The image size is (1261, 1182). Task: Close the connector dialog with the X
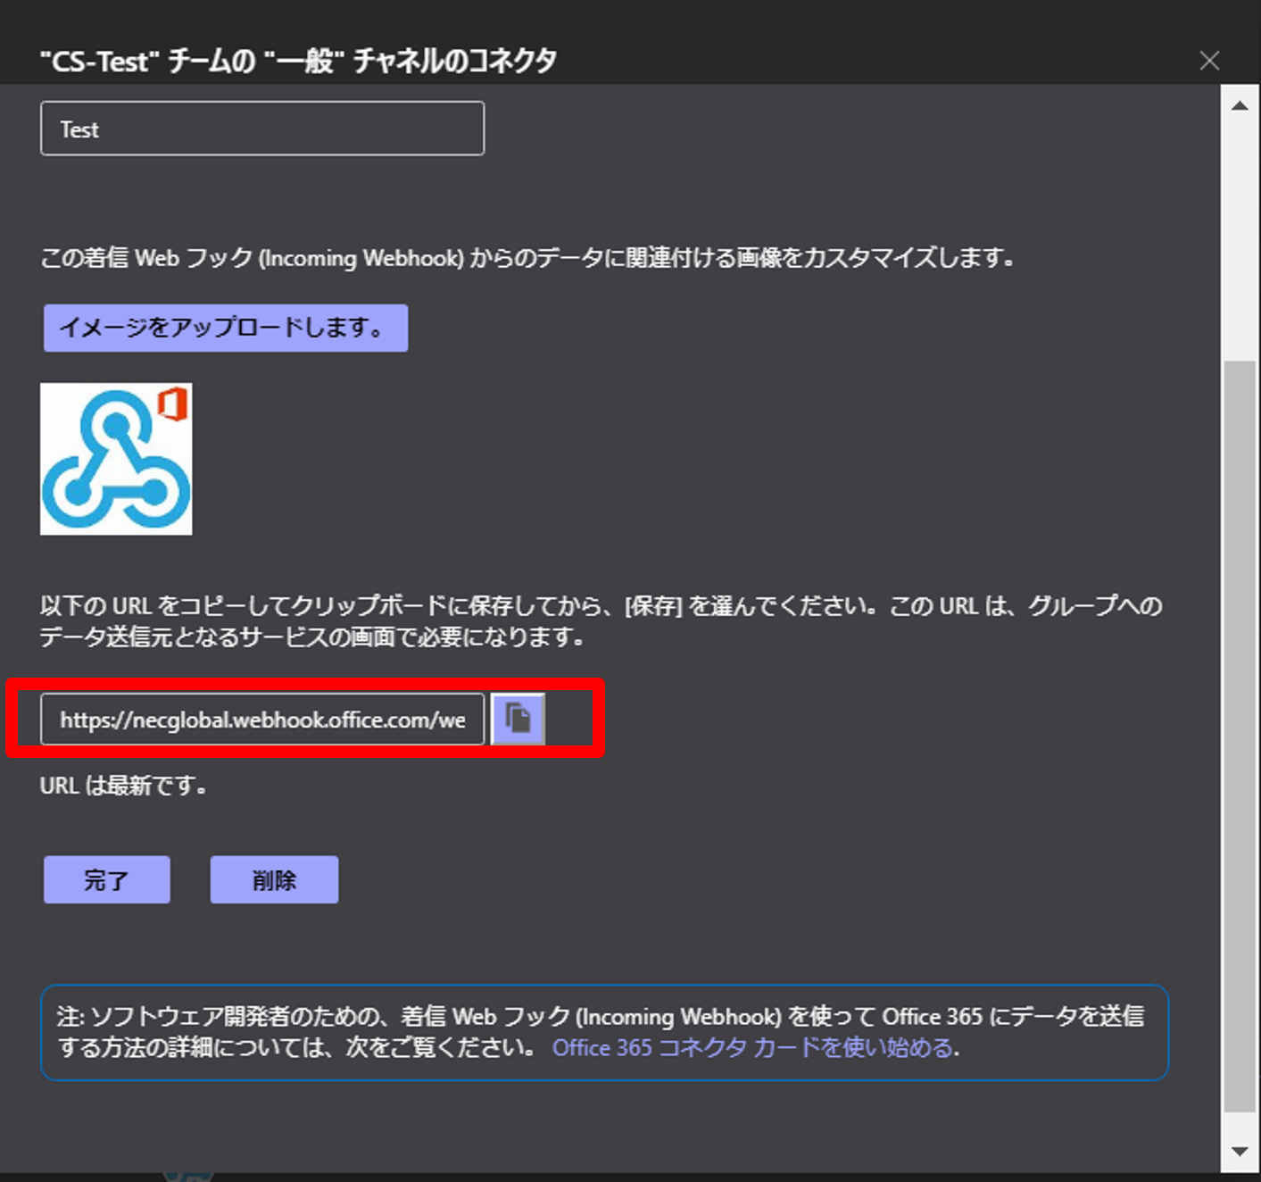1209,61
